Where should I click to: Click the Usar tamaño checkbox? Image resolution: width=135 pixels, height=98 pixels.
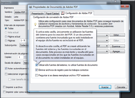coord(10,79)
